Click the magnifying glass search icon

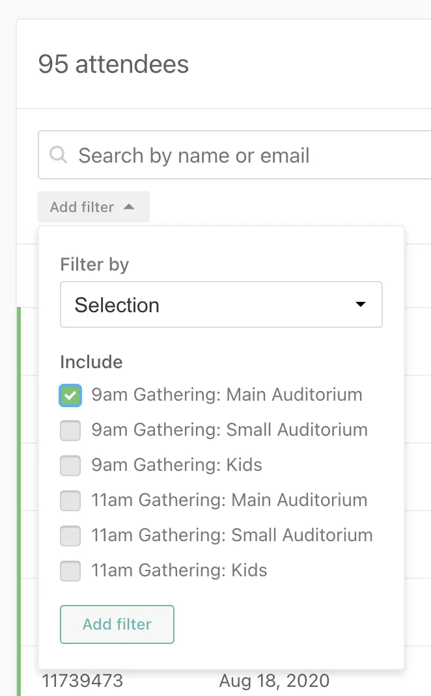59,155
